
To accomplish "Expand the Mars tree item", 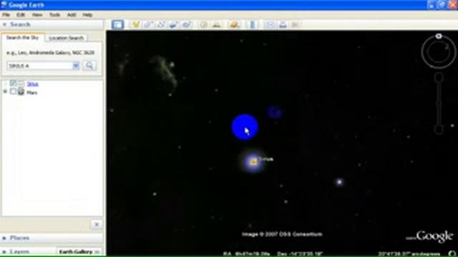I will [5, 92].
